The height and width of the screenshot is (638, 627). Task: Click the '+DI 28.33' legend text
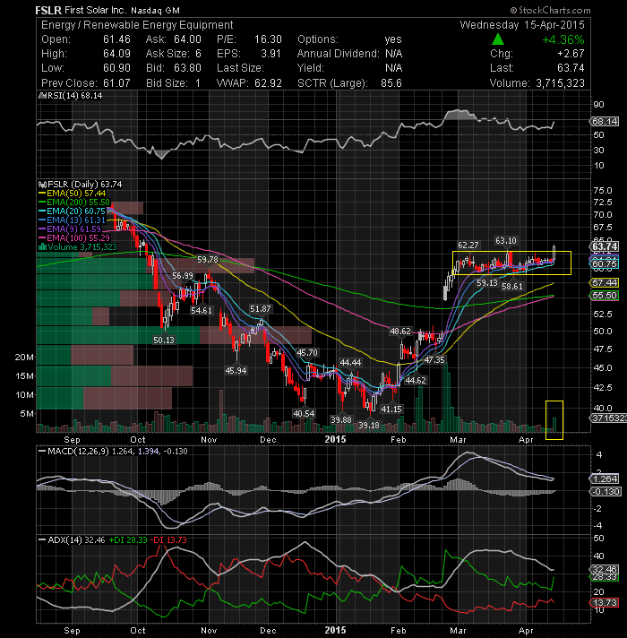(127, 540)
